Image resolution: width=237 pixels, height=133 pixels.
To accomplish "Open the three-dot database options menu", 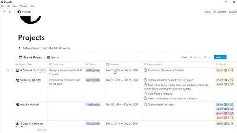I will 210,57.
